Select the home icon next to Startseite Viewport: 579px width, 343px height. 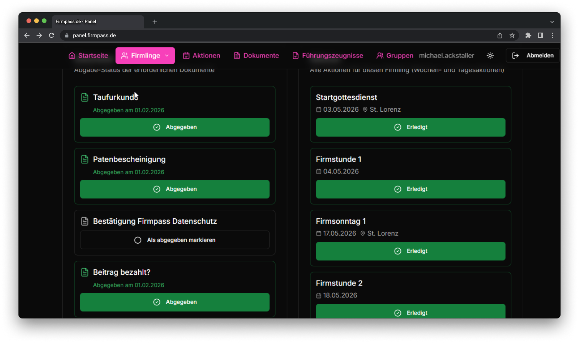coord(71,55)
